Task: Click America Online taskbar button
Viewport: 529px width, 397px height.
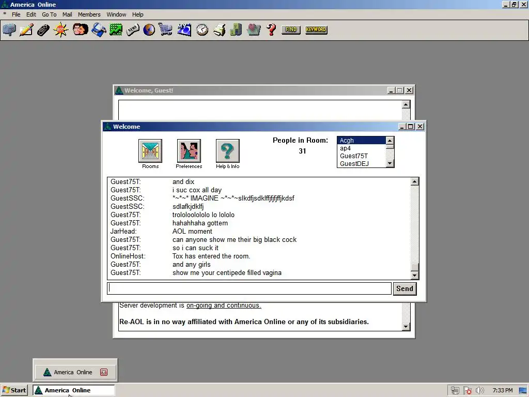Action: click(73, 390)
